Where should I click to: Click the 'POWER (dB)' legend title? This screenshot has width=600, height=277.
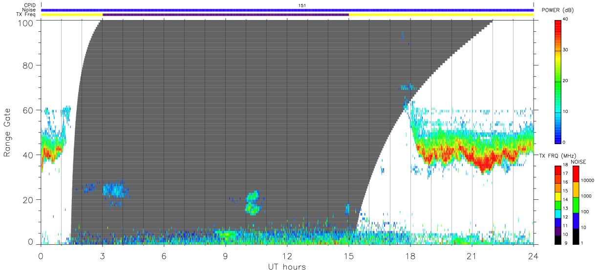point(558,10)
